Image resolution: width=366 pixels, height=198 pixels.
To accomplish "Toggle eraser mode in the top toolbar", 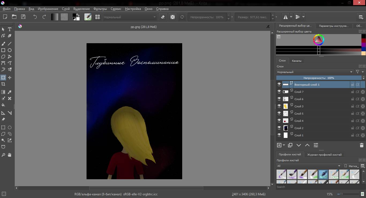I will 163,17.
